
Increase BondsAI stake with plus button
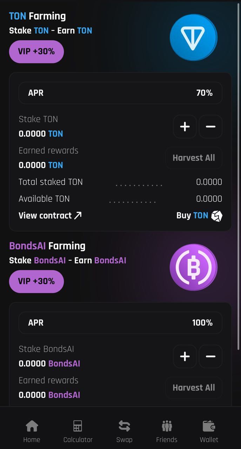185,356
